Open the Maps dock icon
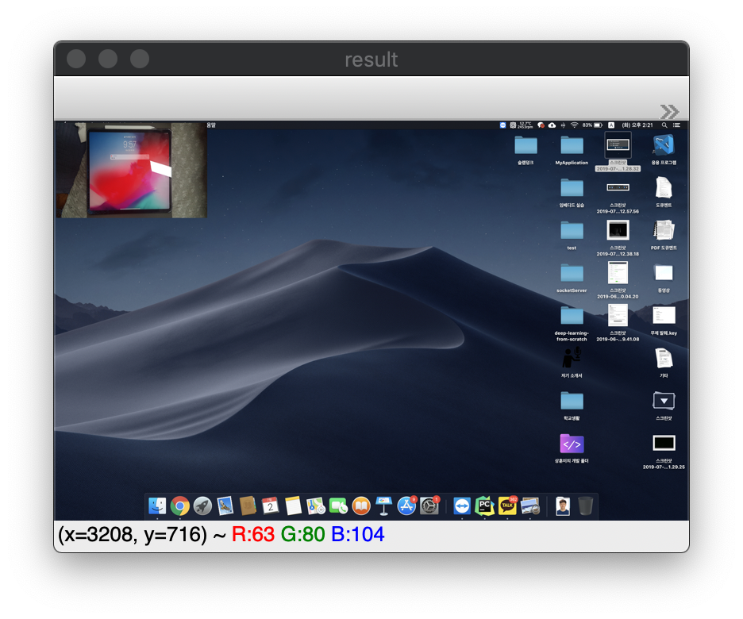743x619 pixels. (x=316, y=506)
